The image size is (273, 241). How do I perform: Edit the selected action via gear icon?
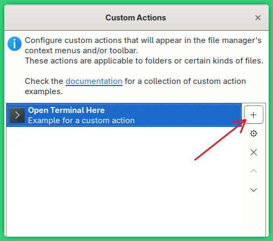[254, 133]
